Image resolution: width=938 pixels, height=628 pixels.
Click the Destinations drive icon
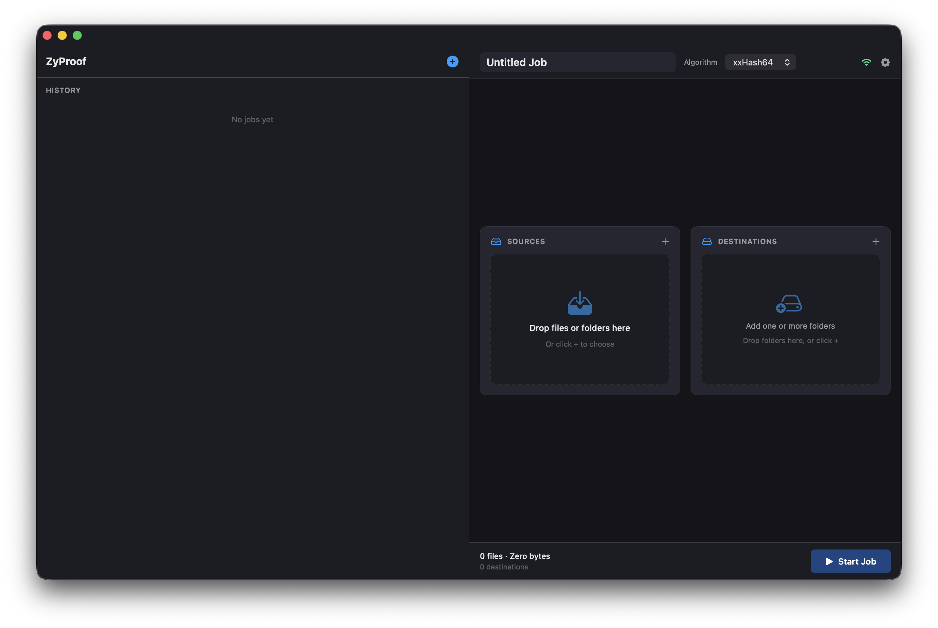tap(707, 241)
